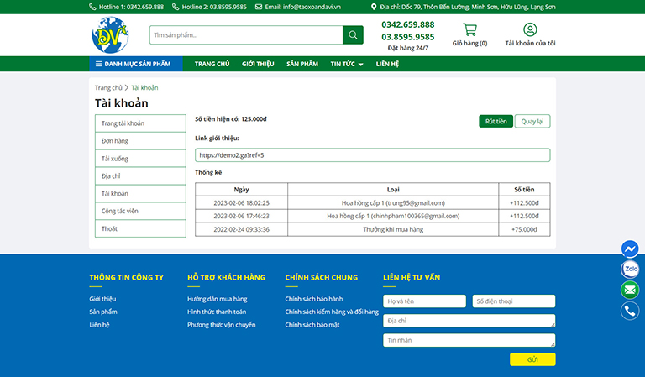Open Chính sách bảo mật link
This screenshot has height=377, width=645.
coord(312,325)
